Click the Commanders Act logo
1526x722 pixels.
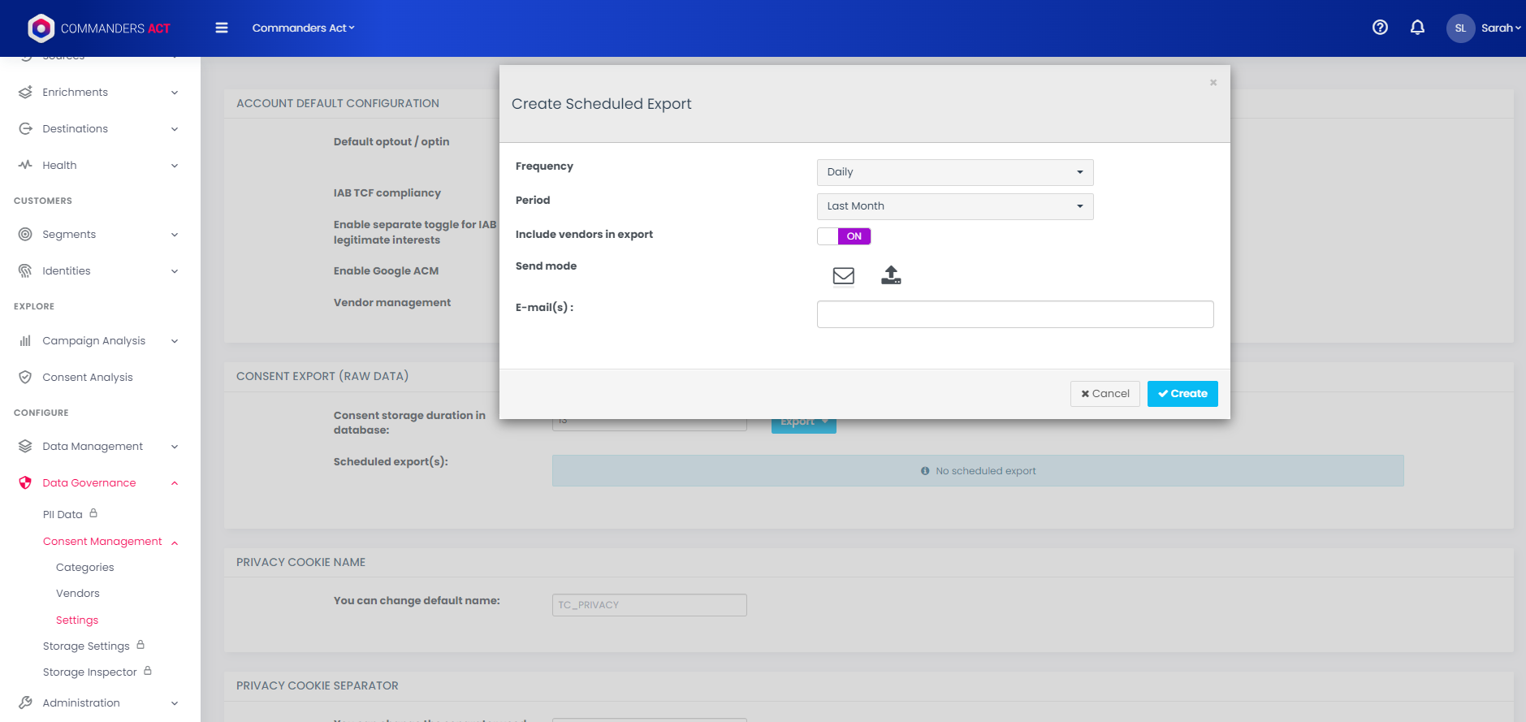coord(99,28)
